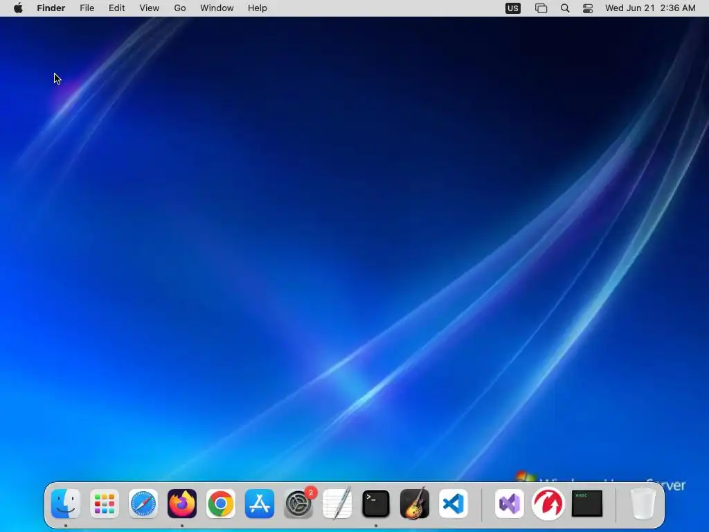Launch GarageBand from the Dock
The width and height of the screenshot is (709, 532).
[415, 504]
